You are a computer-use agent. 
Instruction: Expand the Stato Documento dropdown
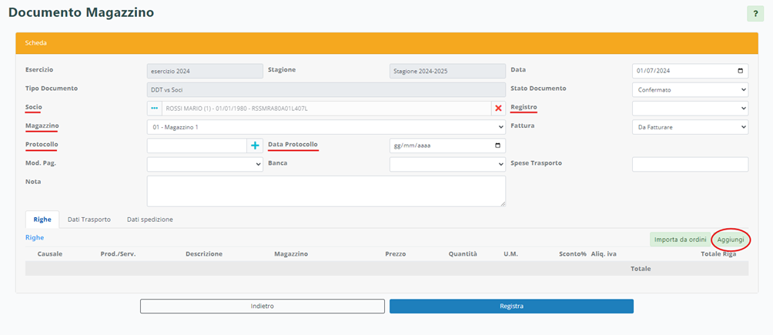point(690,90)
